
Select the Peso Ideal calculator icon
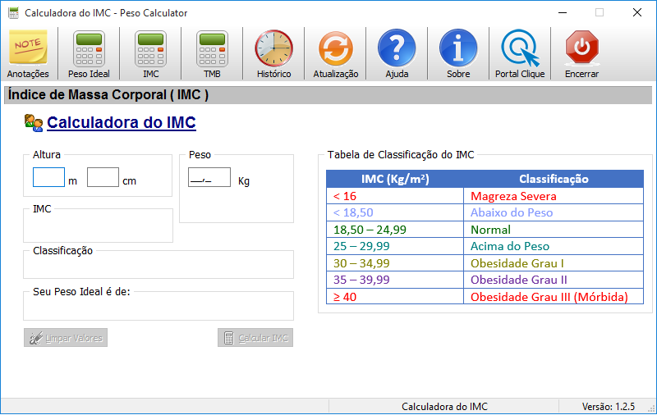pos(89,49)
